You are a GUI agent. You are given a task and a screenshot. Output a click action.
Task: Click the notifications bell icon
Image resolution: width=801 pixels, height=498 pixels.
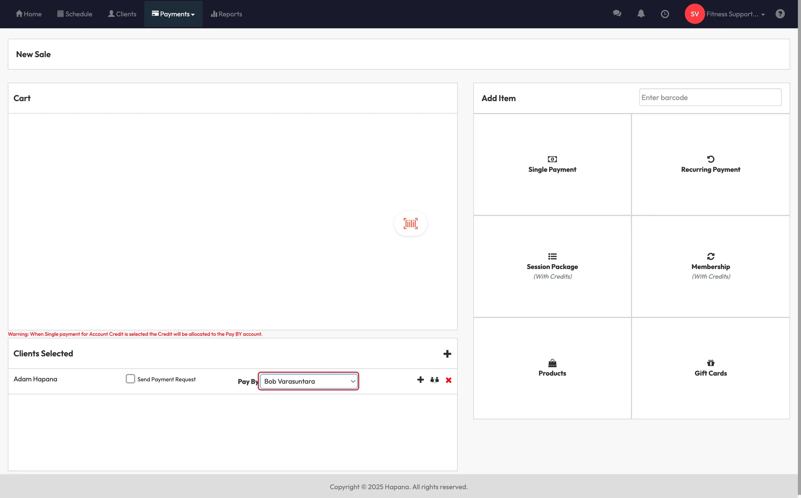[641, 14]
